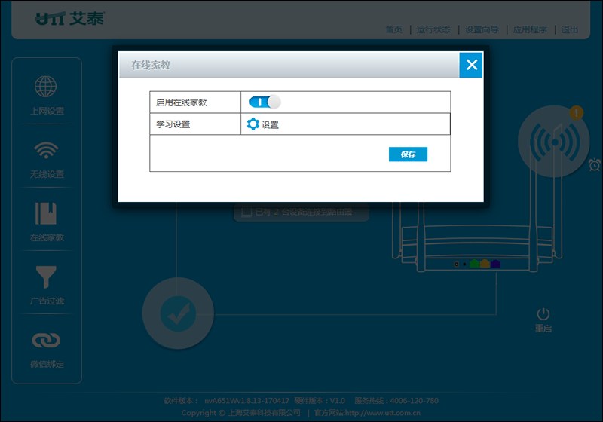
Task: Open the 广告过滤 funnel icon
Action: click(x=46, y=277)
